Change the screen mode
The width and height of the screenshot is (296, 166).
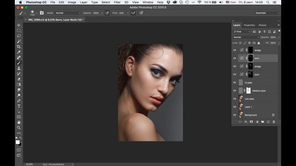(18, 155)
